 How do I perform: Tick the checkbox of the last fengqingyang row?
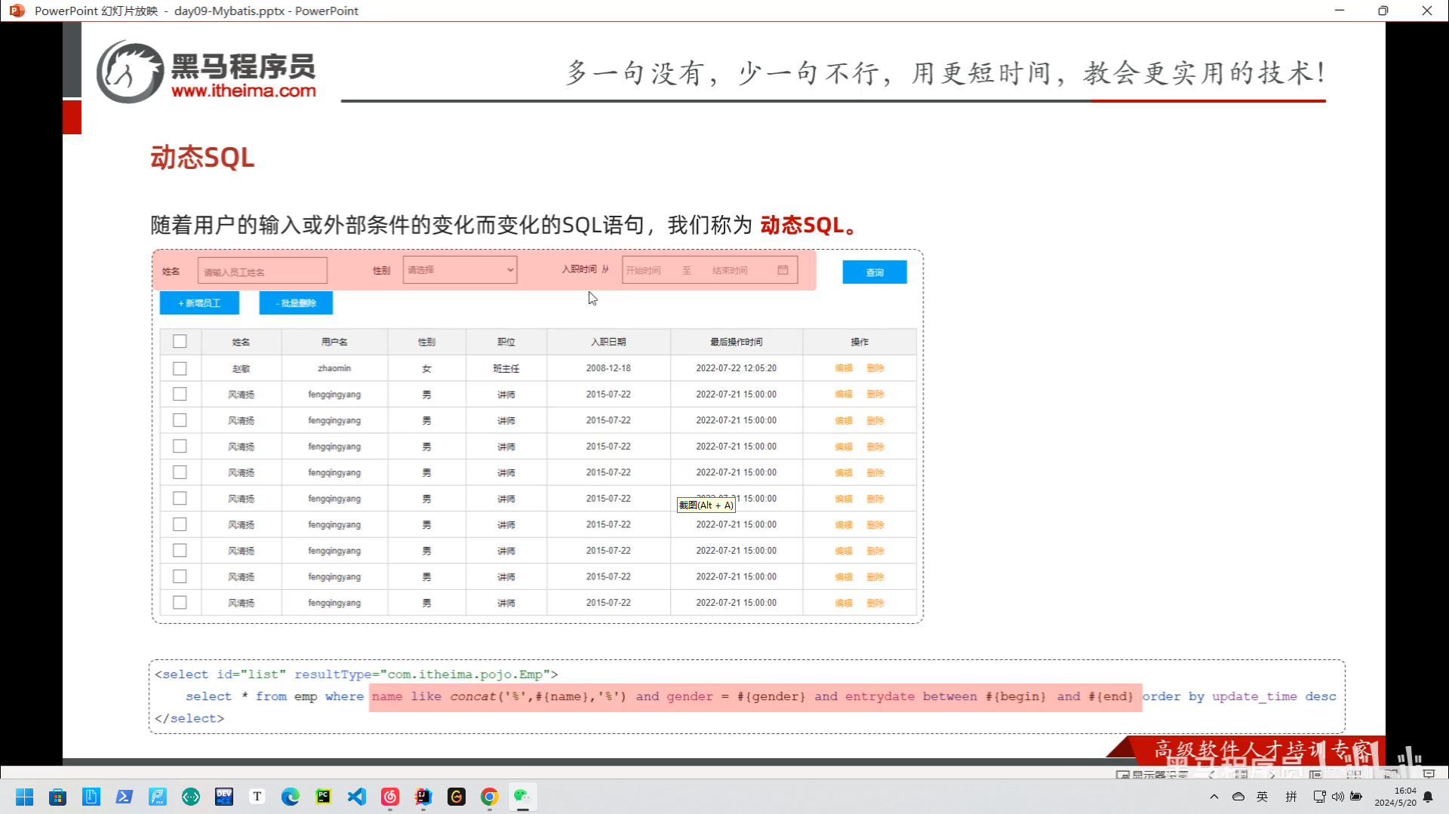[x=180, y=603]
